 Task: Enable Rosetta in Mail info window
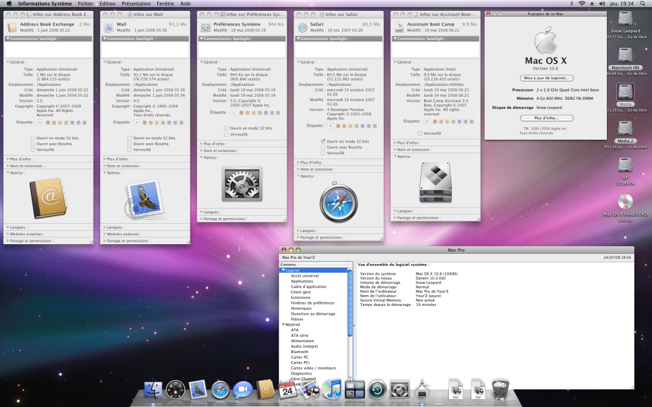pos(129,144)
